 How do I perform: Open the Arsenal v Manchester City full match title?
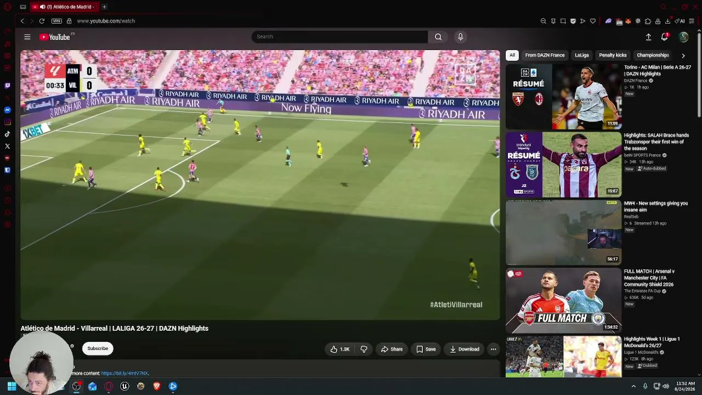[649, 278]
